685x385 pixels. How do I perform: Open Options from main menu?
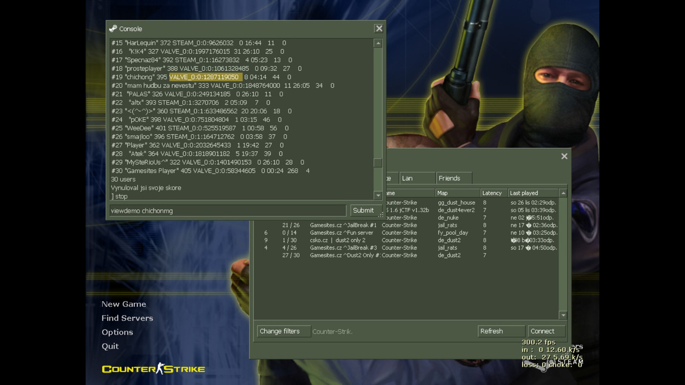coord(117,332)
